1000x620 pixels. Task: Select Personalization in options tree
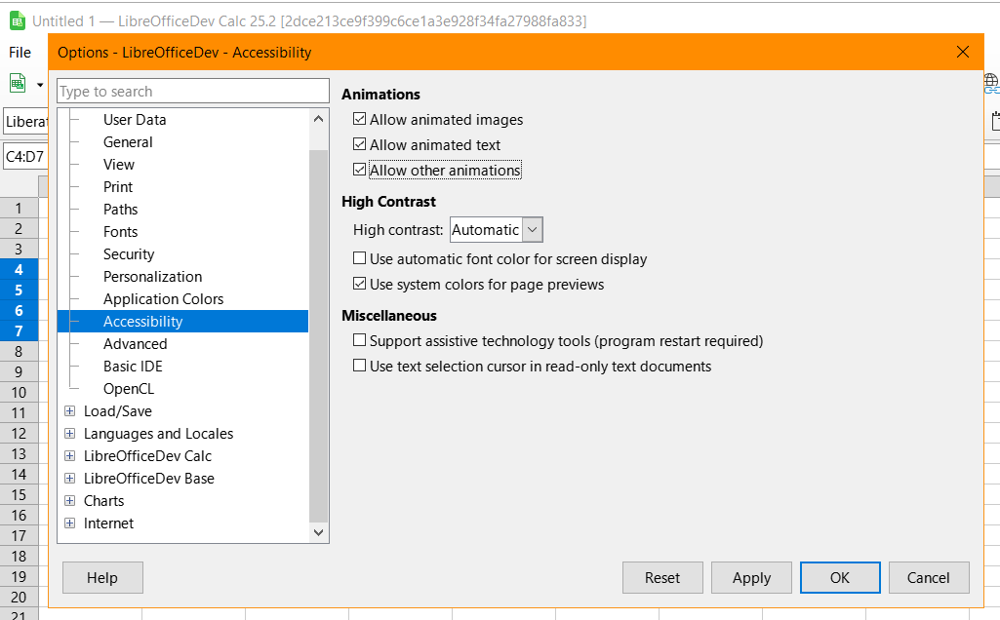tap(152, 277)
